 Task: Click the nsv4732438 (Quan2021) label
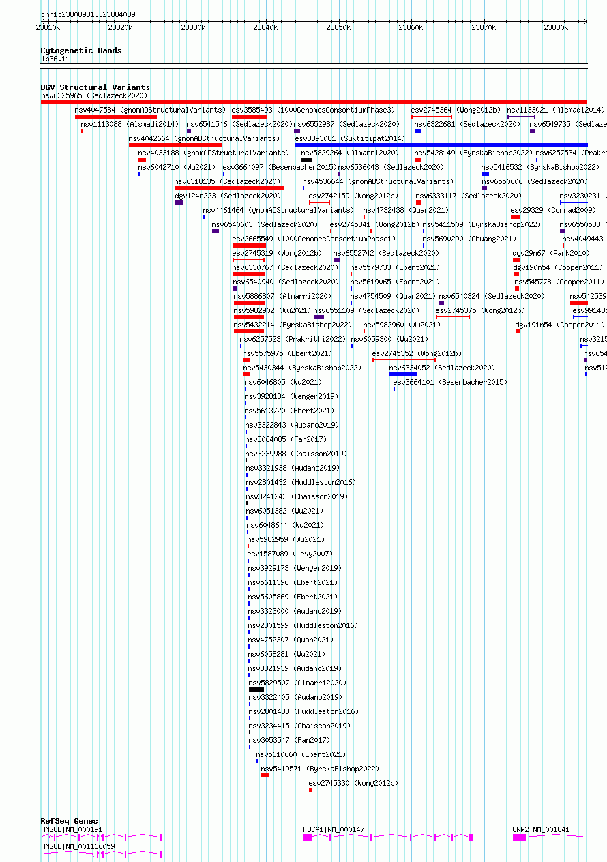(406, 210)
